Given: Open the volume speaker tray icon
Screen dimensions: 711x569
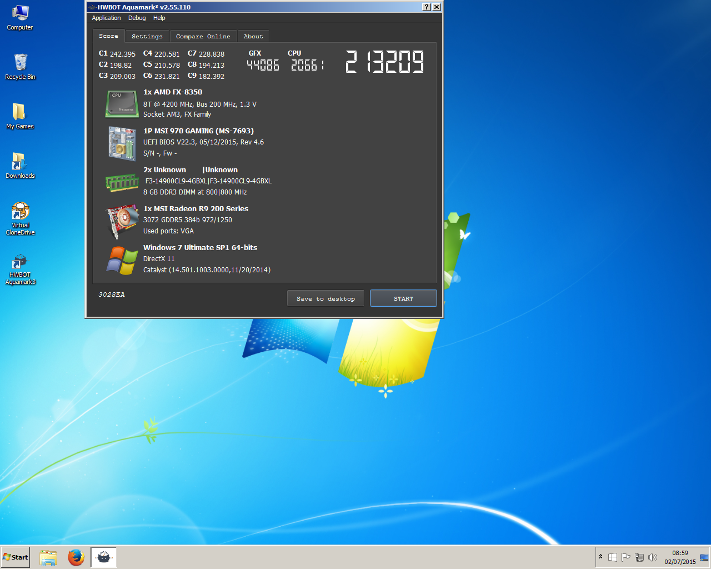Looking at the screenshot, I should click(x=652, y=557).
